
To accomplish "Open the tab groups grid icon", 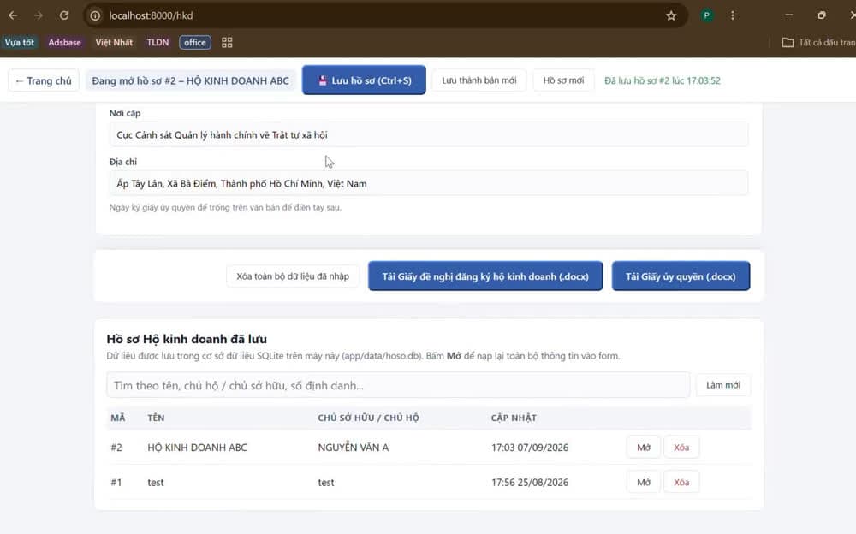I will pyautogui.click(x=227, y=43).
